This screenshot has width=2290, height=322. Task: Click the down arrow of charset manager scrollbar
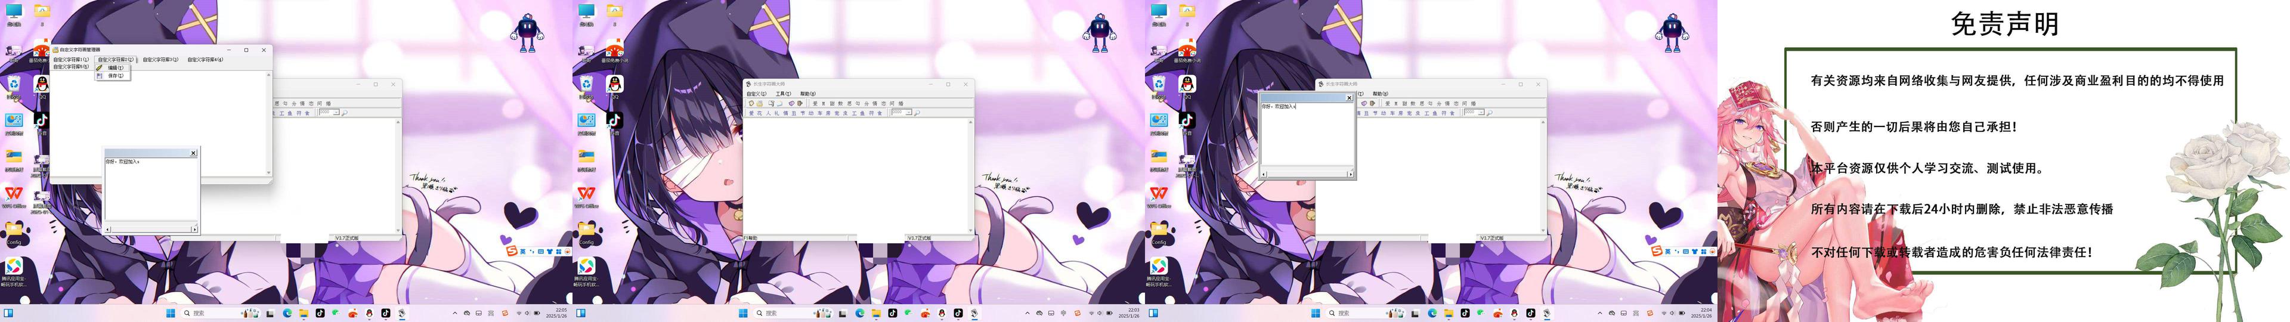coord(268,174)
